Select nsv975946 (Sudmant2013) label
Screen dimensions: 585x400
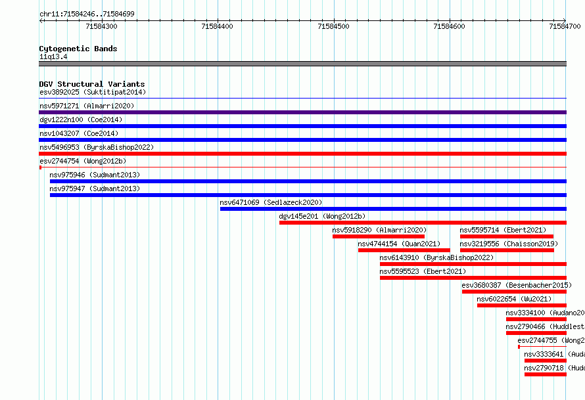95,175
